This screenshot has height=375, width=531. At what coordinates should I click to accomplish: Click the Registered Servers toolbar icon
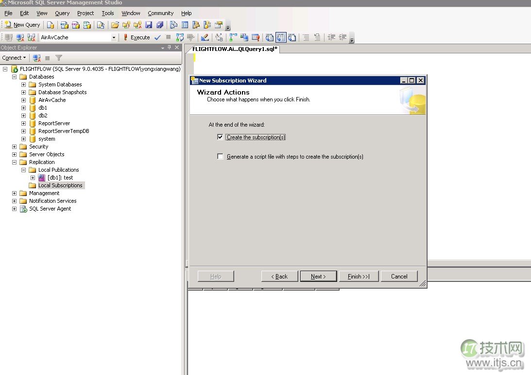tap(174, 25)
